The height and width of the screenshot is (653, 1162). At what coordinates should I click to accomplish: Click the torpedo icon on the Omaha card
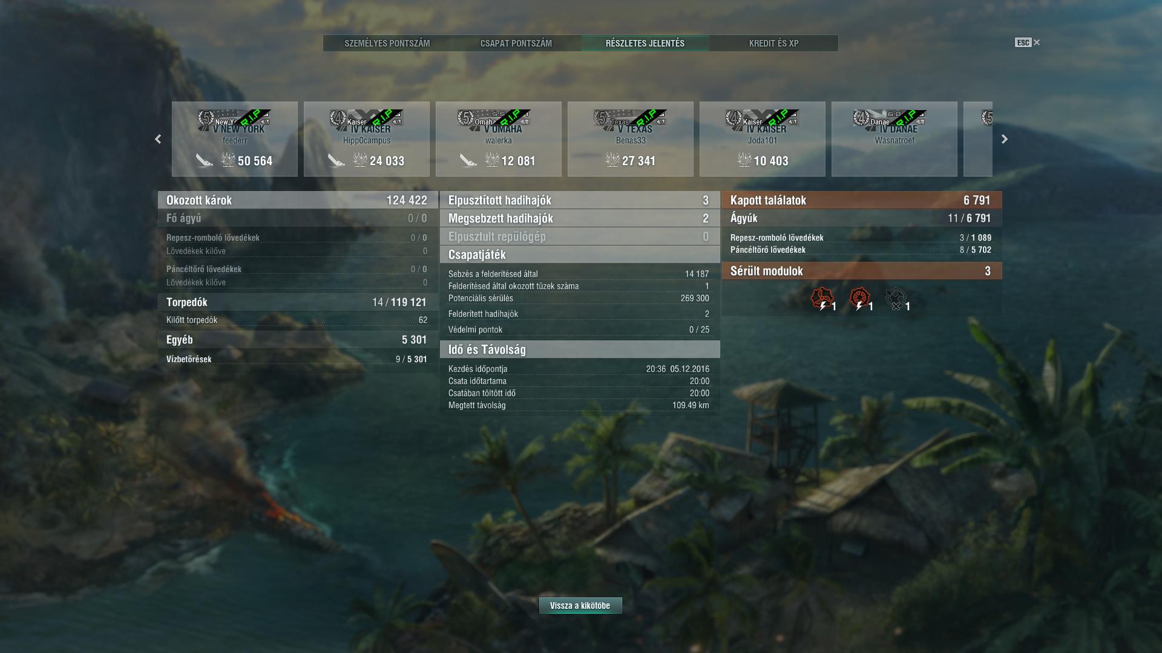click(x=468, y=160)
